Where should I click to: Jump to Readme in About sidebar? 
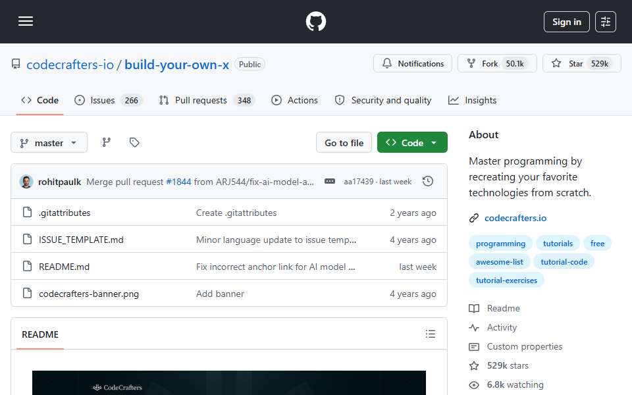coord(494,308)
